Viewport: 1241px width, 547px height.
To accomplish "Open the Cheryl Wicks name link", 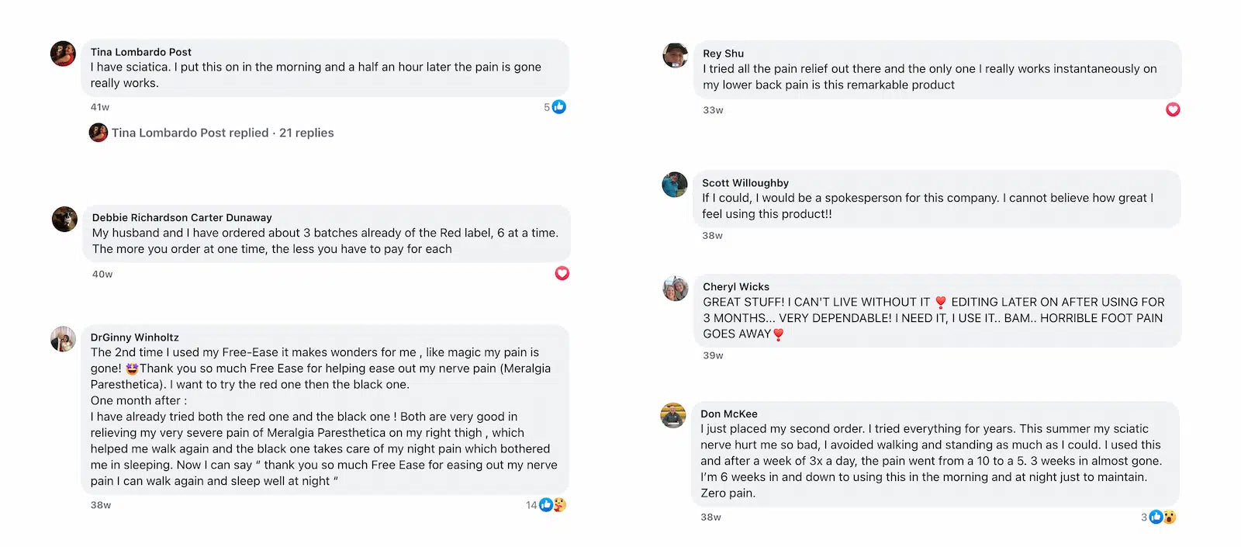I will coord(736,287).
